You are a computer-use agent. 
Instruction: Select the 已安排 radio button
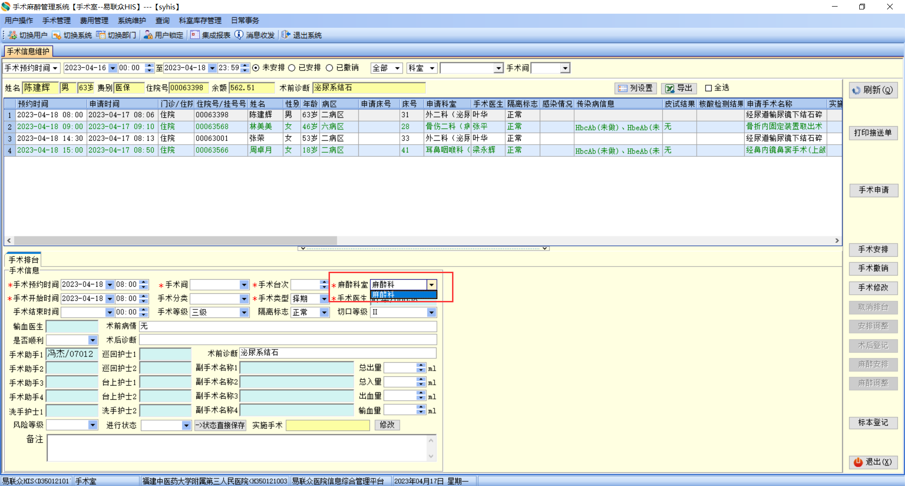pyautogui.click(x=292, y=68)
